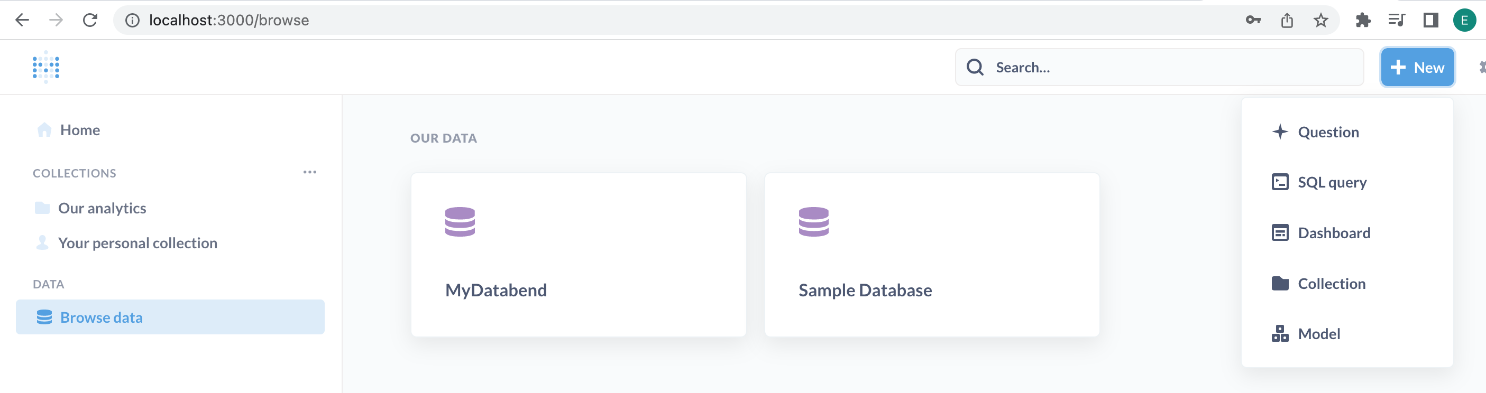Screen dimensions: 1486x393
Task: Click the New button dropdown
Action: click(1417, 68)
